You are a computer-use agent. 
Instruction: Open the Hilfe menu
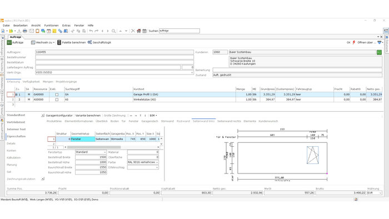91,26
